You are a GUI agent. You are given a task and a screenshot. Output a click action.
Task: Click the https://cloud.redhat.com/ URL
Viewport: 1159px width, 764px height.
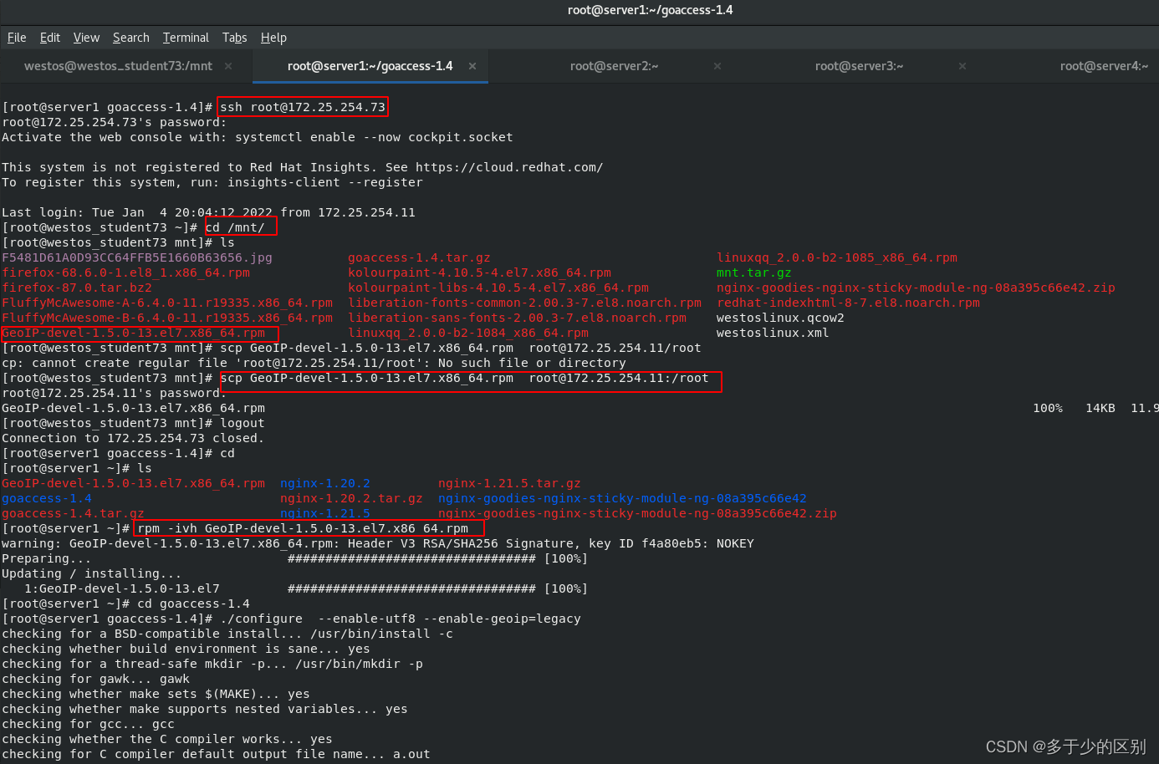tap(509, 167)
